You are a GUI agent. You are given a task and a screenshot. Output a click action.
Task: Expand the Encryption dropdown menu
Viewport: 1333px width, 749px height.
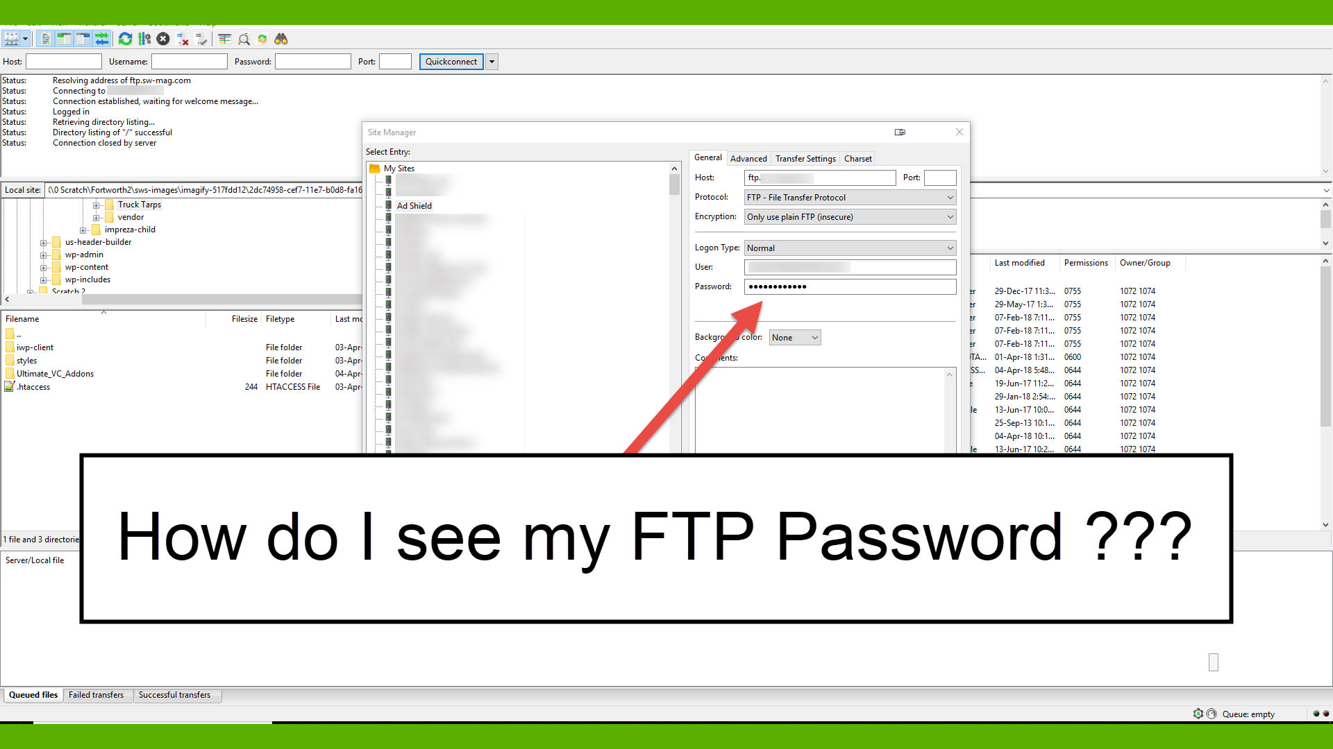tap(949, 217)
